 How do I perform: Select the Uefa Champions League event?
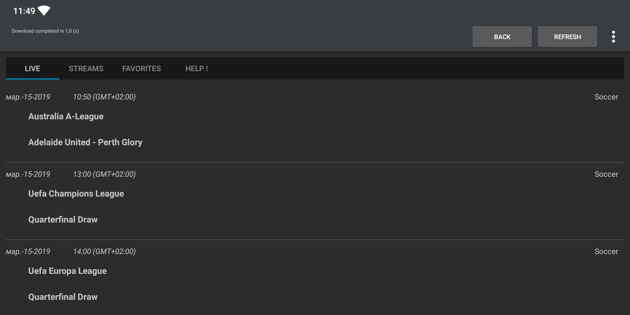pyautogui.click(x=76, y=194)
